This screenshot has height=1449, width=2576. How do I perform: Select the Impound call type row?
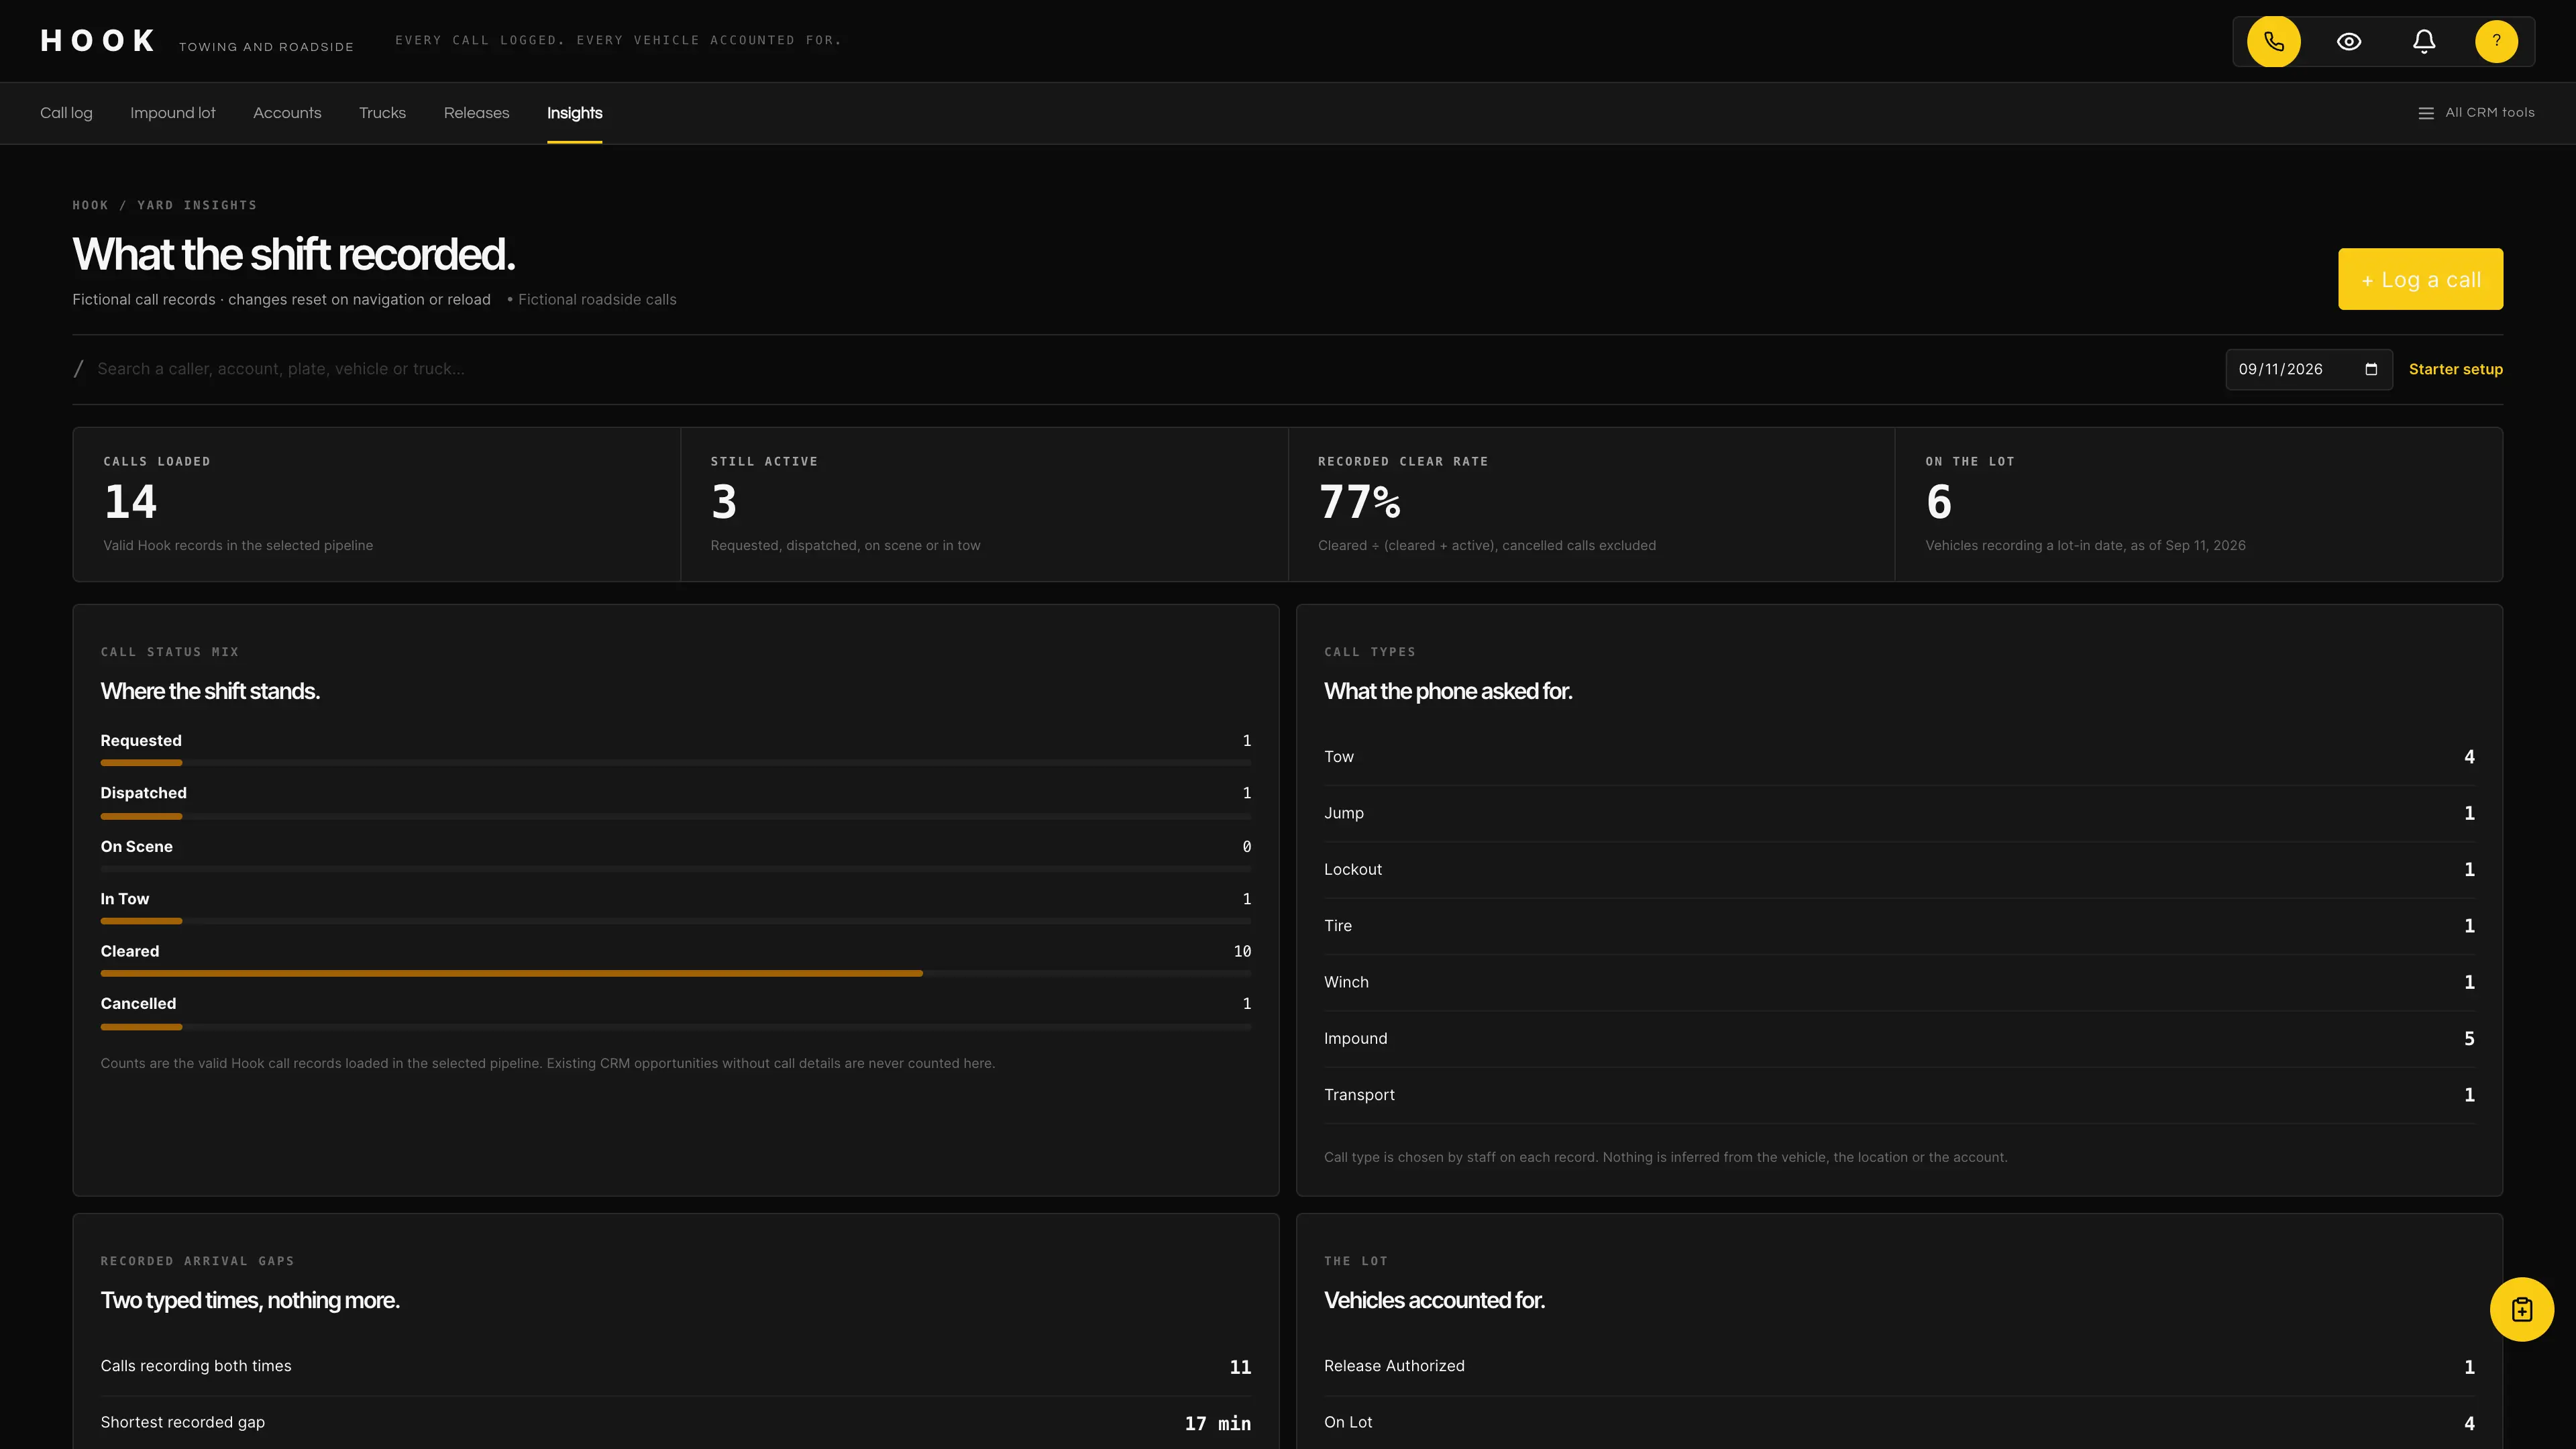point(1899,1039)
